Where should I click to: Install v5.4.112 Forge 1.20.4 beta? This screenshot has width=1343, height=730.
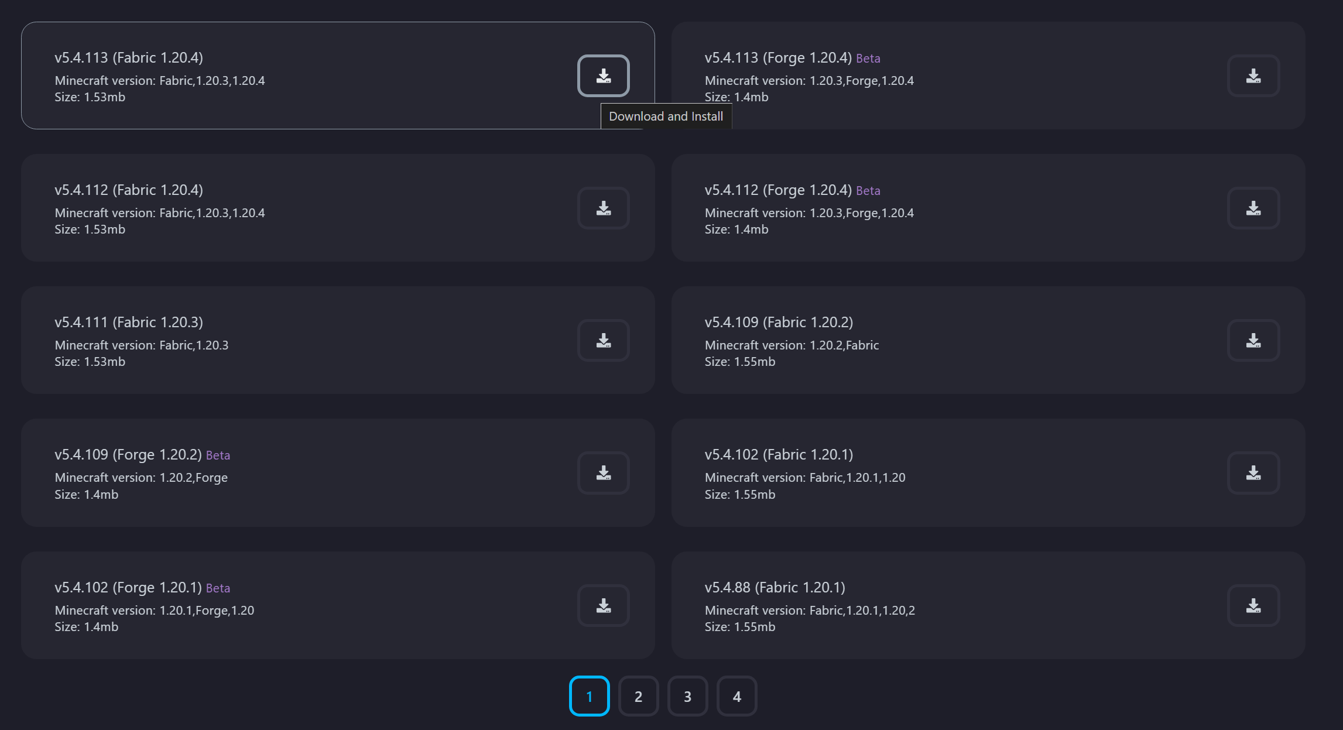1253,208
